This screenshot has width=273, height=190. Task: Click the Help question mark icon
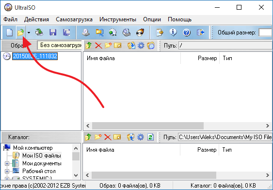(187, 32)
